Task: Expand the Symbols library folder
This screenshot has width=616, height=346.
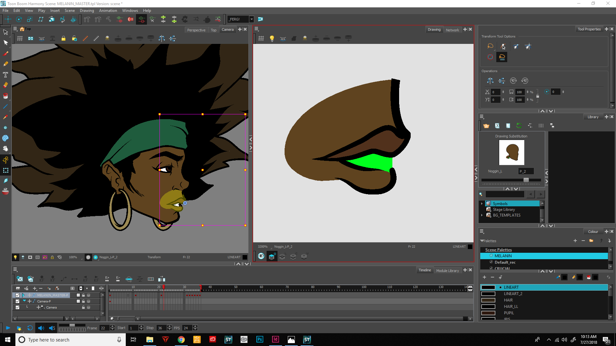Action: [482, 203]
